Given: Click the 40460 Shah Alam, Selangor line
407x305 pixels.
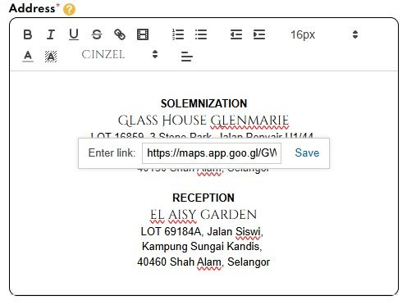Looking at the screenshot, I should click(x=203, y=262).
